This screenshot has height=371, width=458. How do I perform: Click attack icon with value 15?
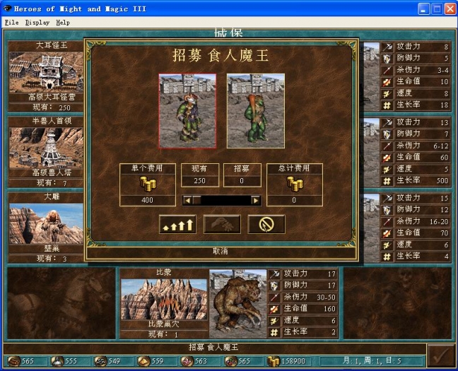tap(387, 199)
